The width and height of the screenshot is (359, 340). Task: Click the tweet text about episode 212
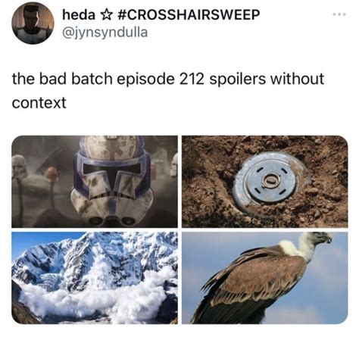pyautogui.click(x=168, y=90)
